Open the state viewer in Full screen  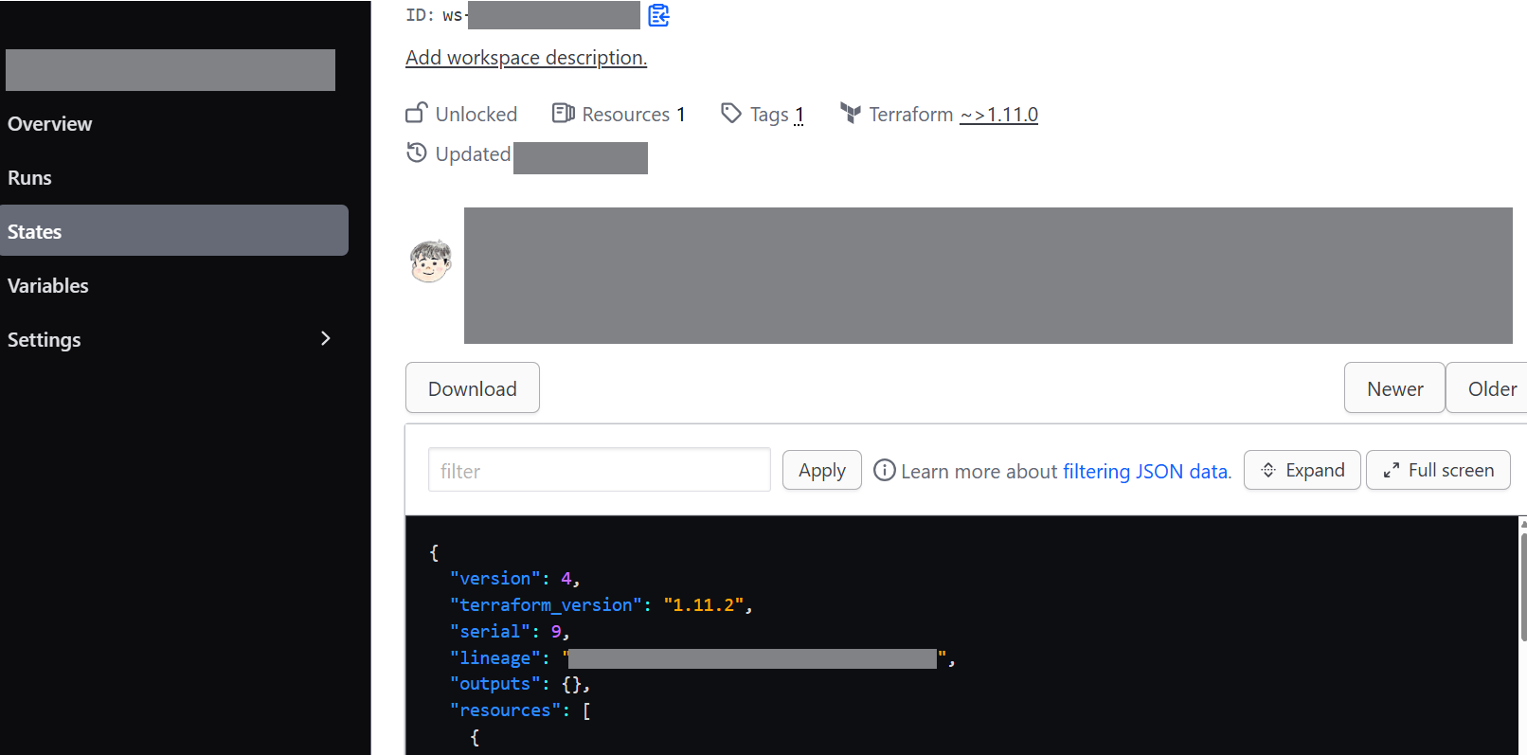click(1438, 470)
